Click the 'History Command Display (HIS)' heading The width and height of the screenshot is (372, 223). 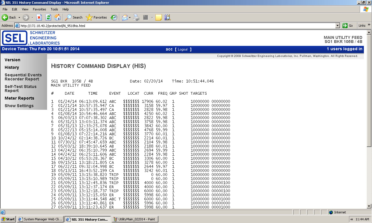pyautogui.click(x=99, y=66)
